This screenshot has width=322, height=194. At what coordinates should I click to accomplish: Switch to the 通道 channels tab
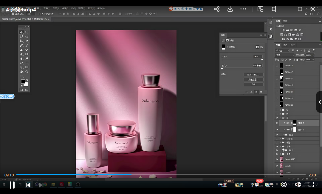pyautogui.click(x=285, y=45)
